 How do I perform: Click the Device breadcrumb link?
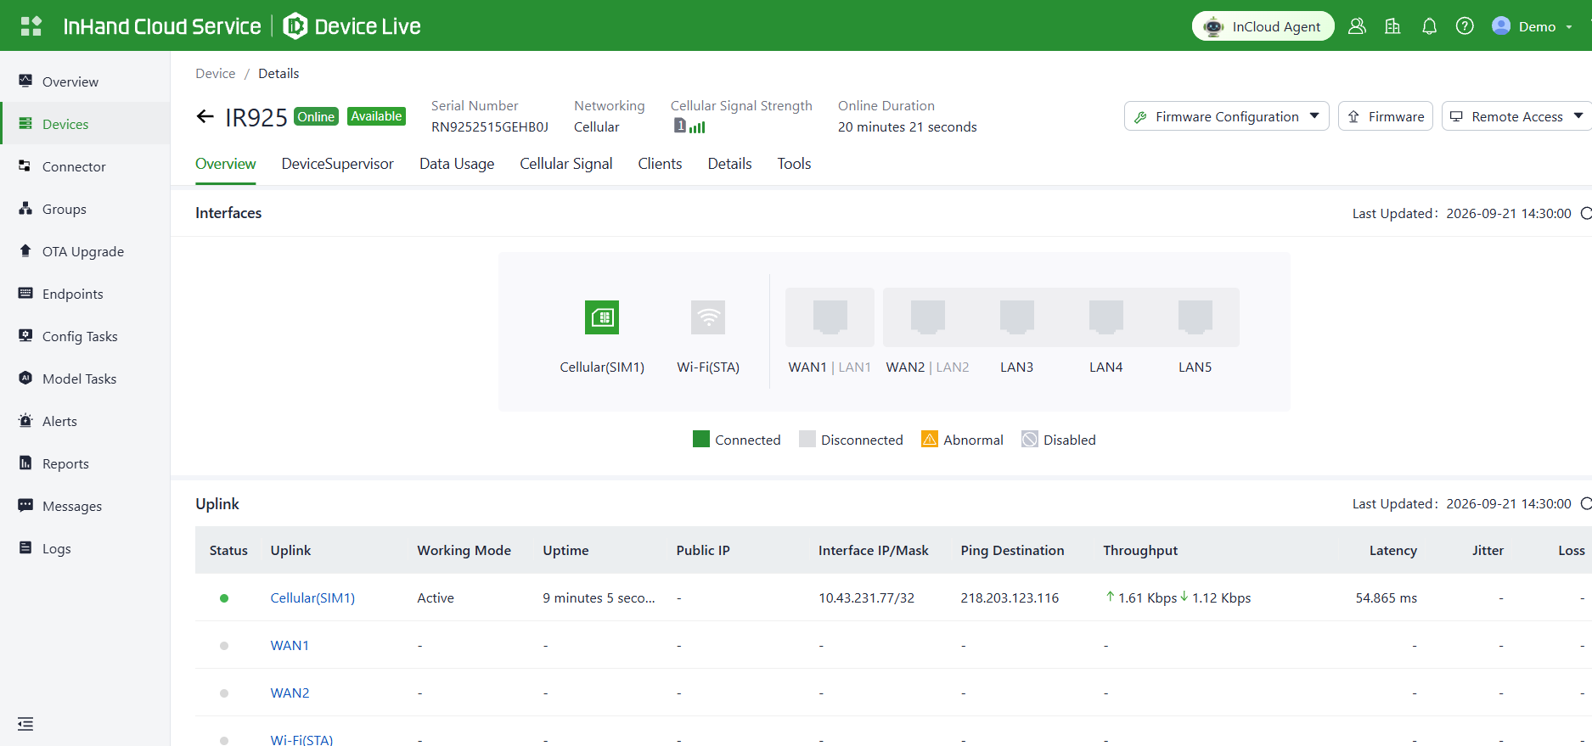[x=215, y=73]
